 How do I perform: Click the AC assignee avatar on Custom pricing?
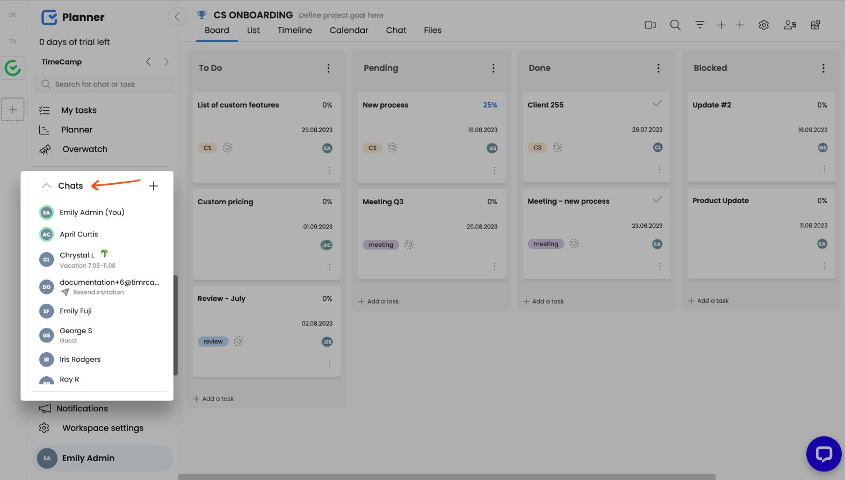[327, 245]
